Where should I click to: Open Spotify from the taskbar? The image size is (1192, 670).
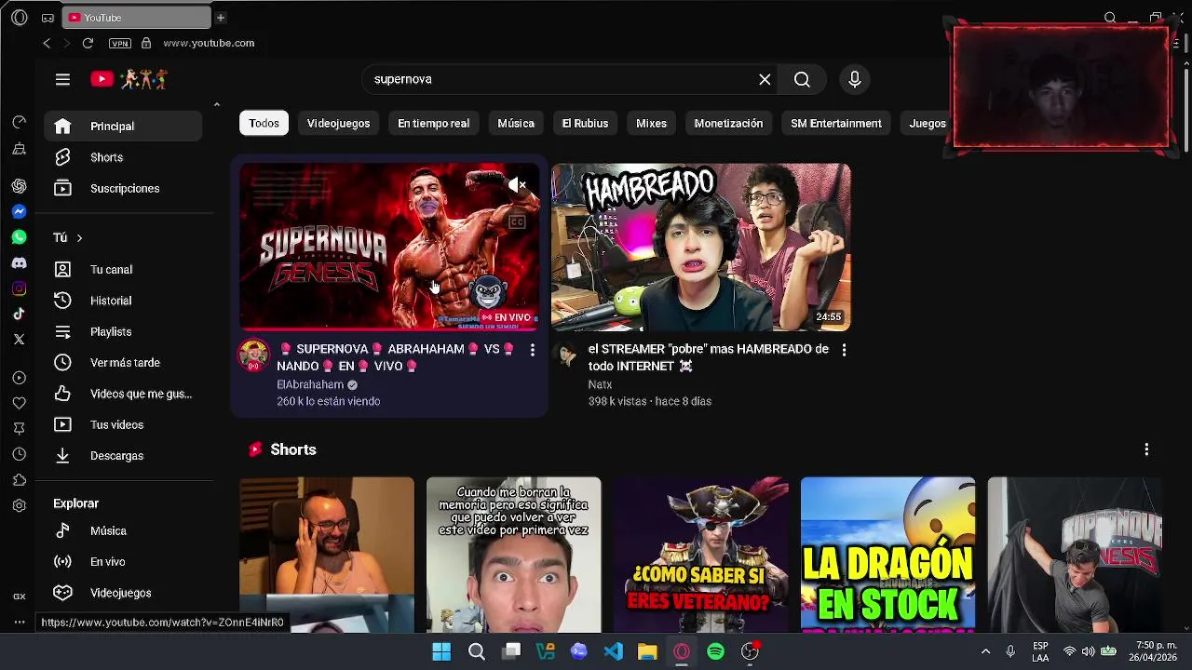click(x=715, y=651)
